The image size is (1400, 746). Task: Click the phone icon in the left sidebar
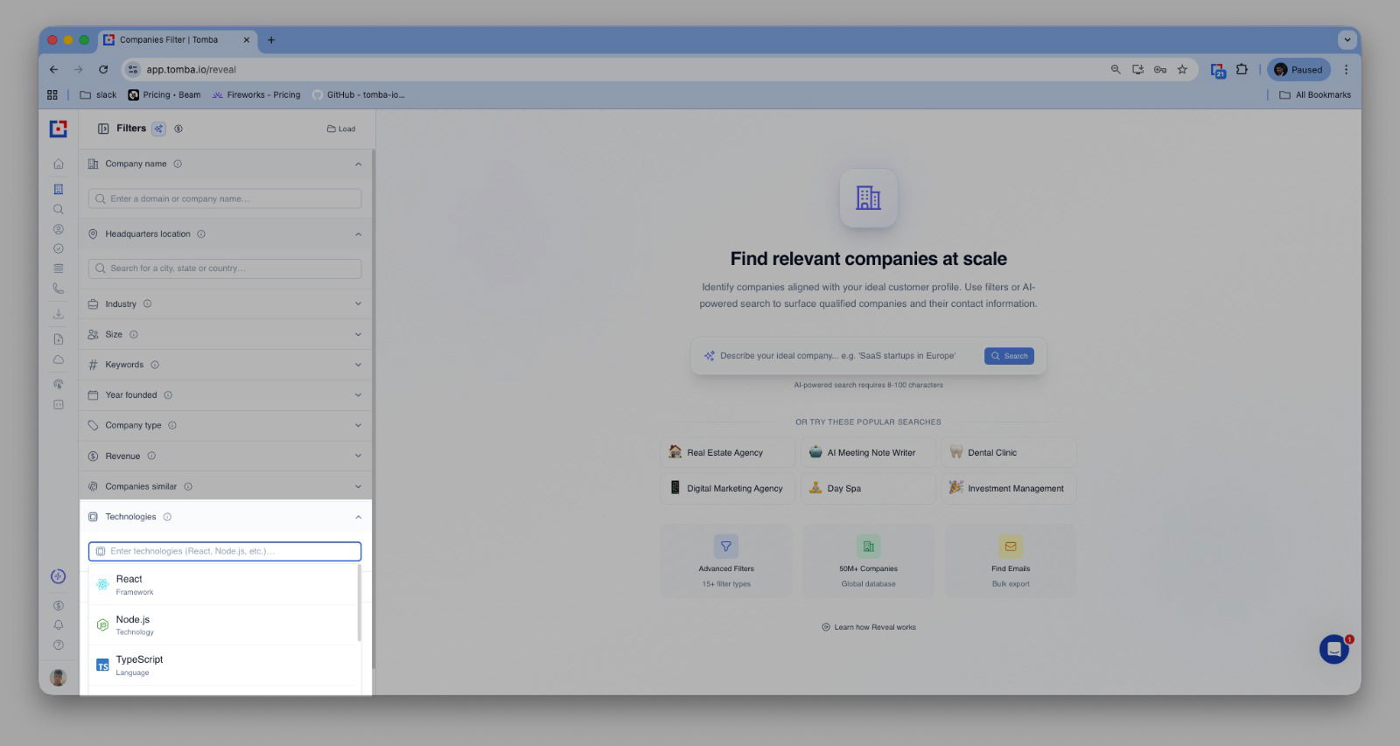coord(59,289)
